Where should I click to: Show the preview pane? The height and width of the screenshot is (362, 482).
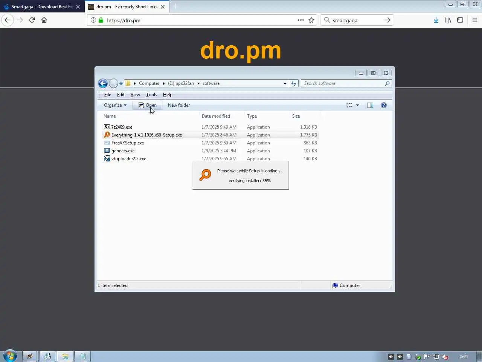370,105
